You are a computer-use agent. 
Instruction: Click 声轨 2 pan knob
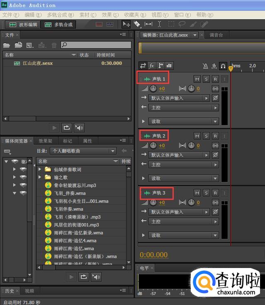[191, 145]
